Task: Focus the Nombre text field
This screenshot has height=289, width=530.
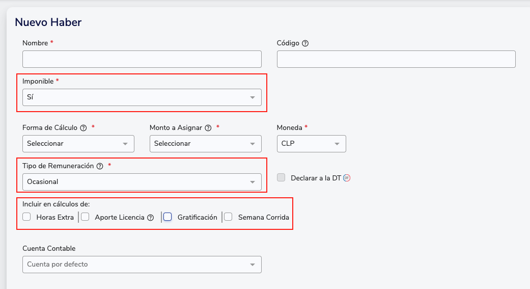Action: coord(142,59)
